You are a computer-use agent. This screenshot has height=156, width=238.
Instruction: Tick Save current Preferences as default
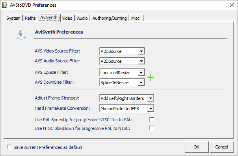(x=9, y=147)
